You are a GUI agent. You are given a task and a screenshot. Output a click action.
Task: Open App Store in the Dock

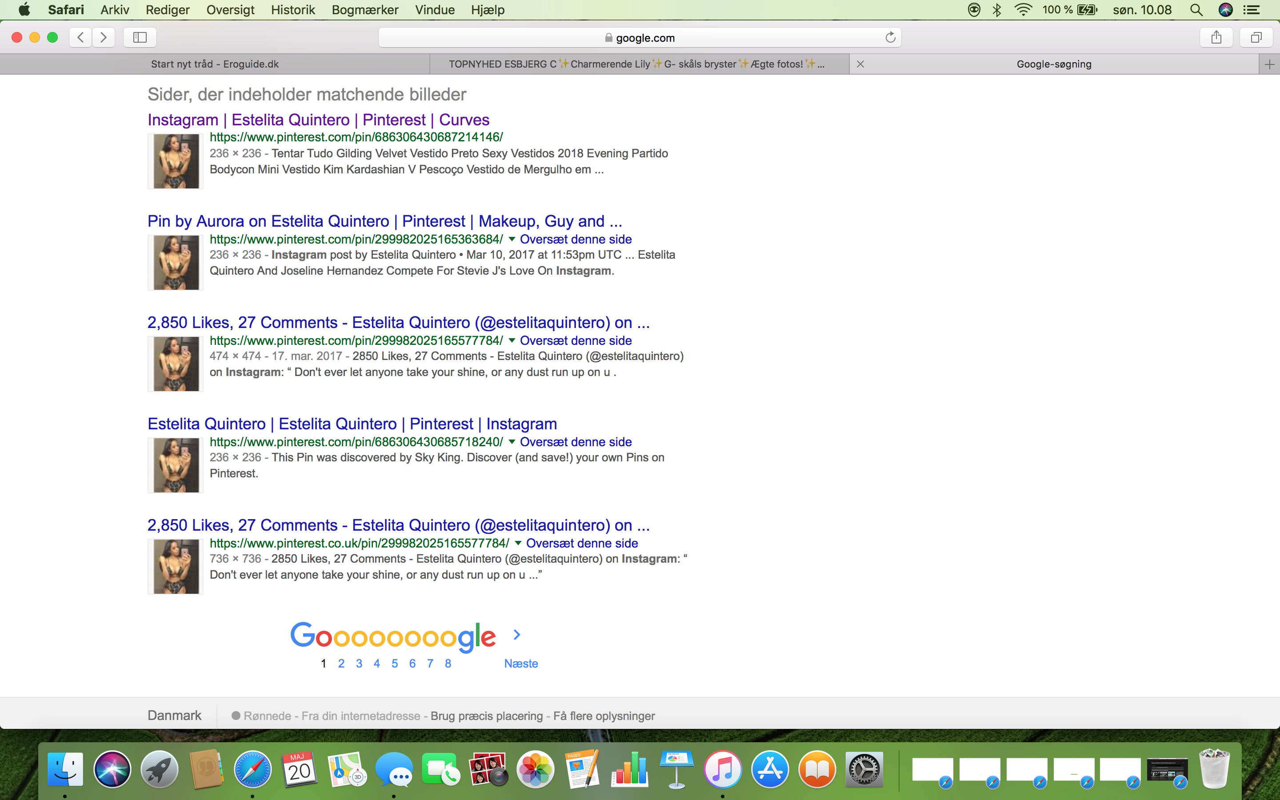(x=770, y=769)
